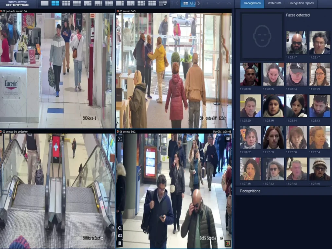Switch to single camera layout

[44, 3]
